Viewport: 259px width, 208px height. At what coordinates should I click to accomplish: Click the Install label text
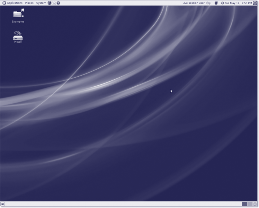(18, 42)
